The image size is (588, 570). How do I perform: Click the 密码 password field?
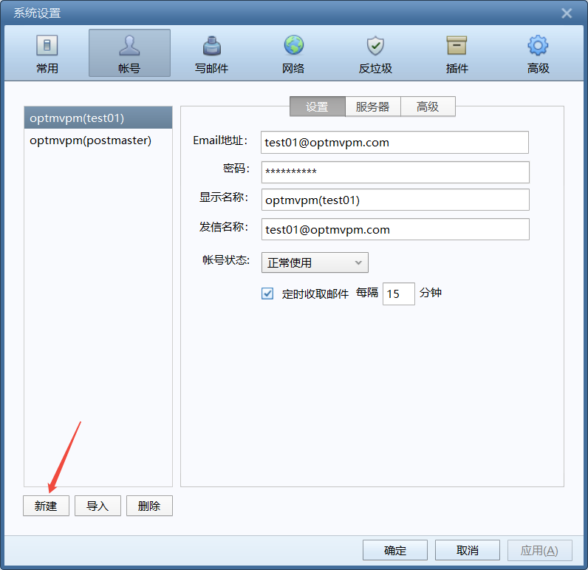pos(394,172)
